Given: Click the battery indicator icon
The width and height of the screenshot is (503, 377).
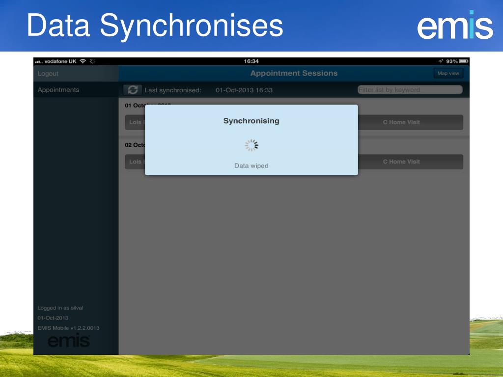Looking at the screenshot, I should [464, 61].
